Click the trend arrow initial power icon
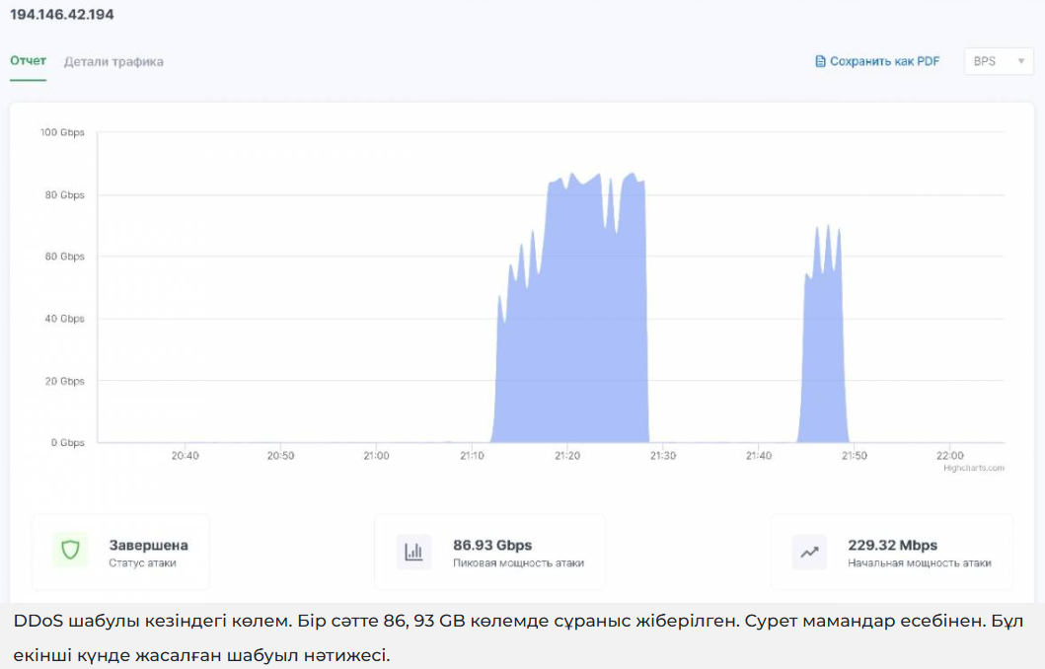 click(x=809, y=552)
